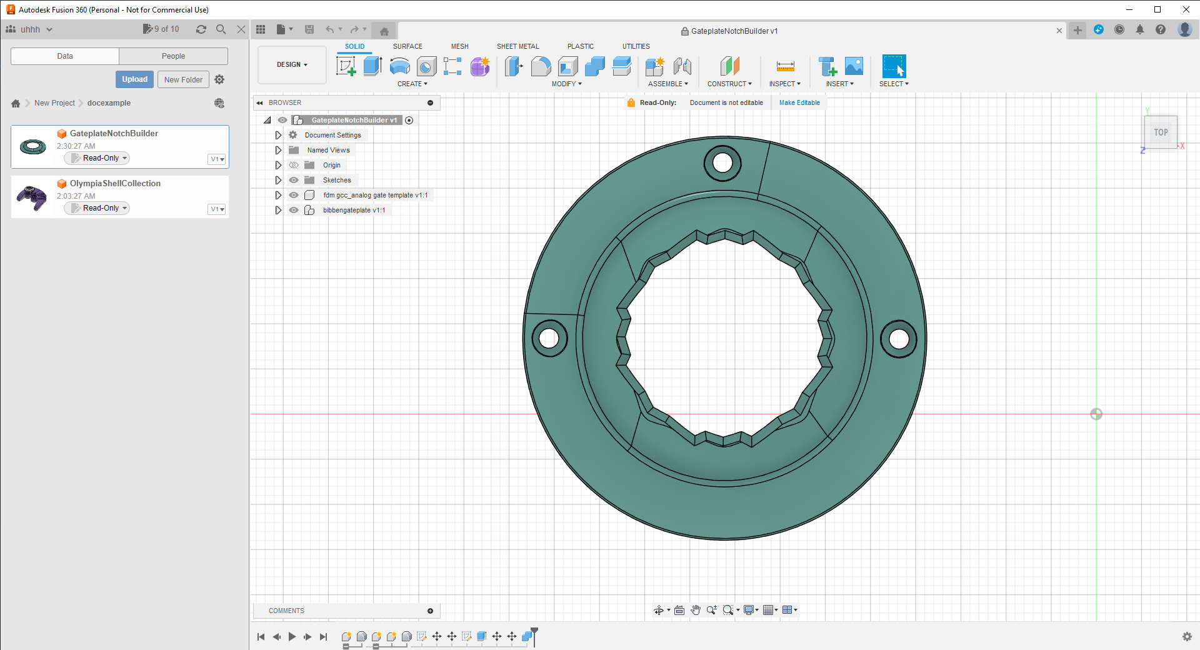This screenshot has height=650, width=1200.
Task: Open the Job Status clock icon
Action: click(x=1119, y=29)
